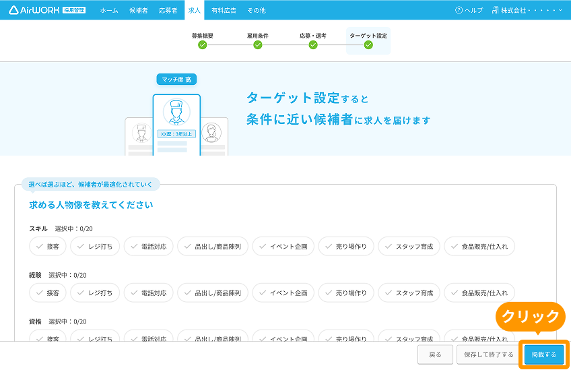Open the ホーム menu

109,11
